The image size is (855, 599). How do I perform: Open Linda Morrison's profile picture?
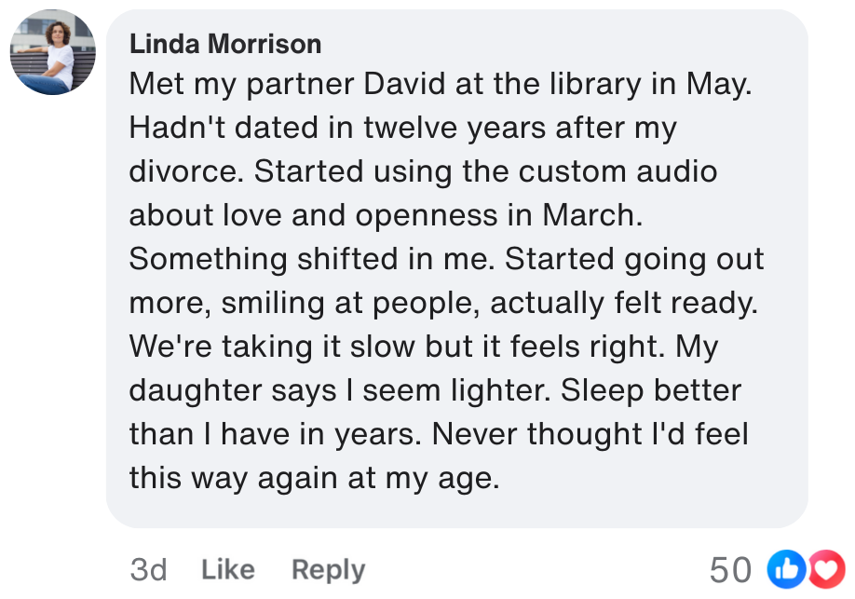click(53, 53)
